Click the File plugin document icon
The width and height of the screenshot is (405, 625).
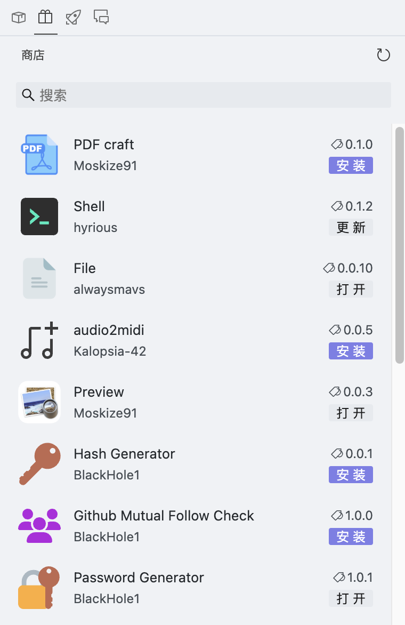[x=39, y=278]
